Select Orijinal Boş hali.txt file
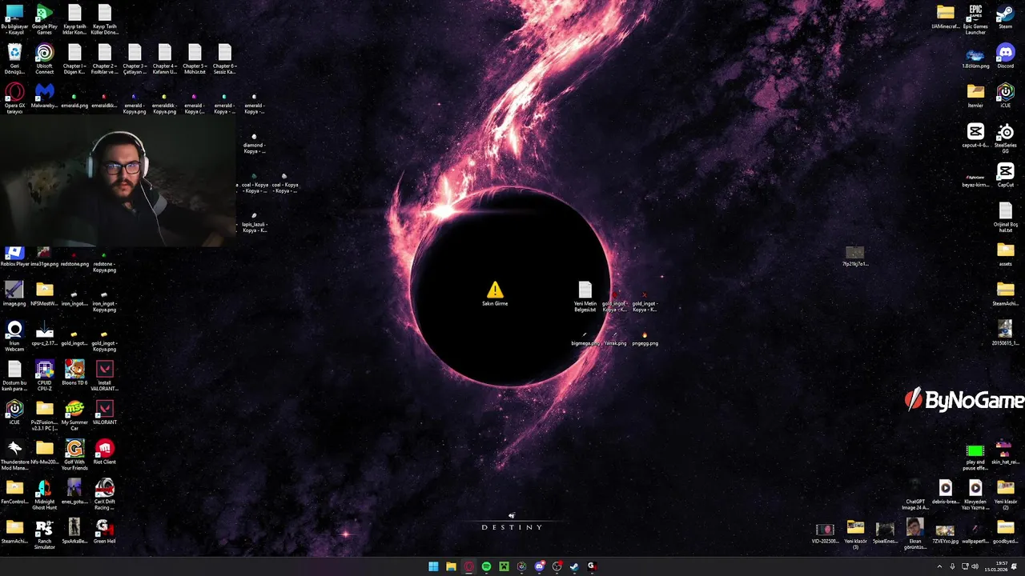Image resolution: width=1025 pixels, height=576 pixels. (1005, 218)
